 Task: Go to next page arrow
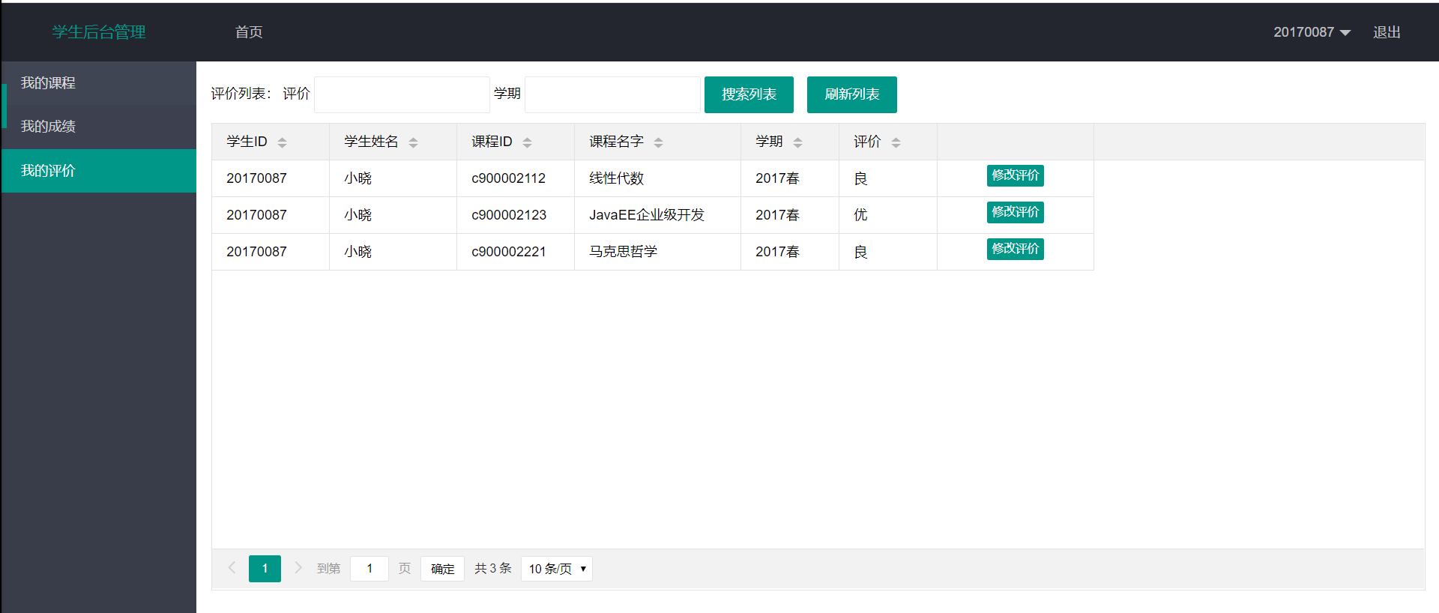298,568
